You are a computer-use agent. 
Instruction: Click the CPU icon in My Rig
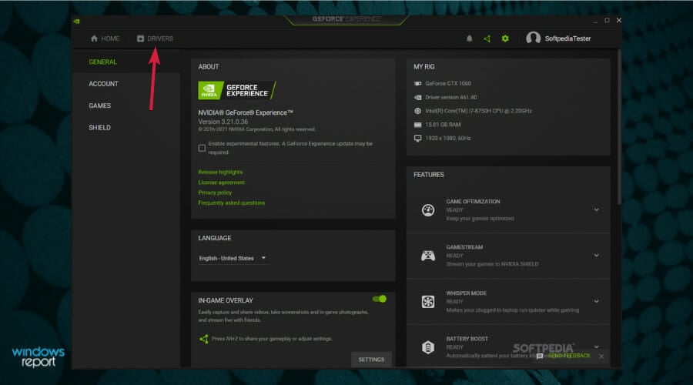pyautogui.click(x=417, y=111)
